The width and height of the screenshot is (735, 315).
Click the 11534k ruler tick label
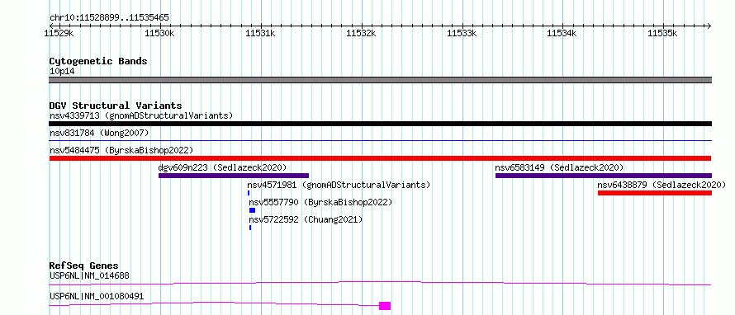tap(562, 33)
